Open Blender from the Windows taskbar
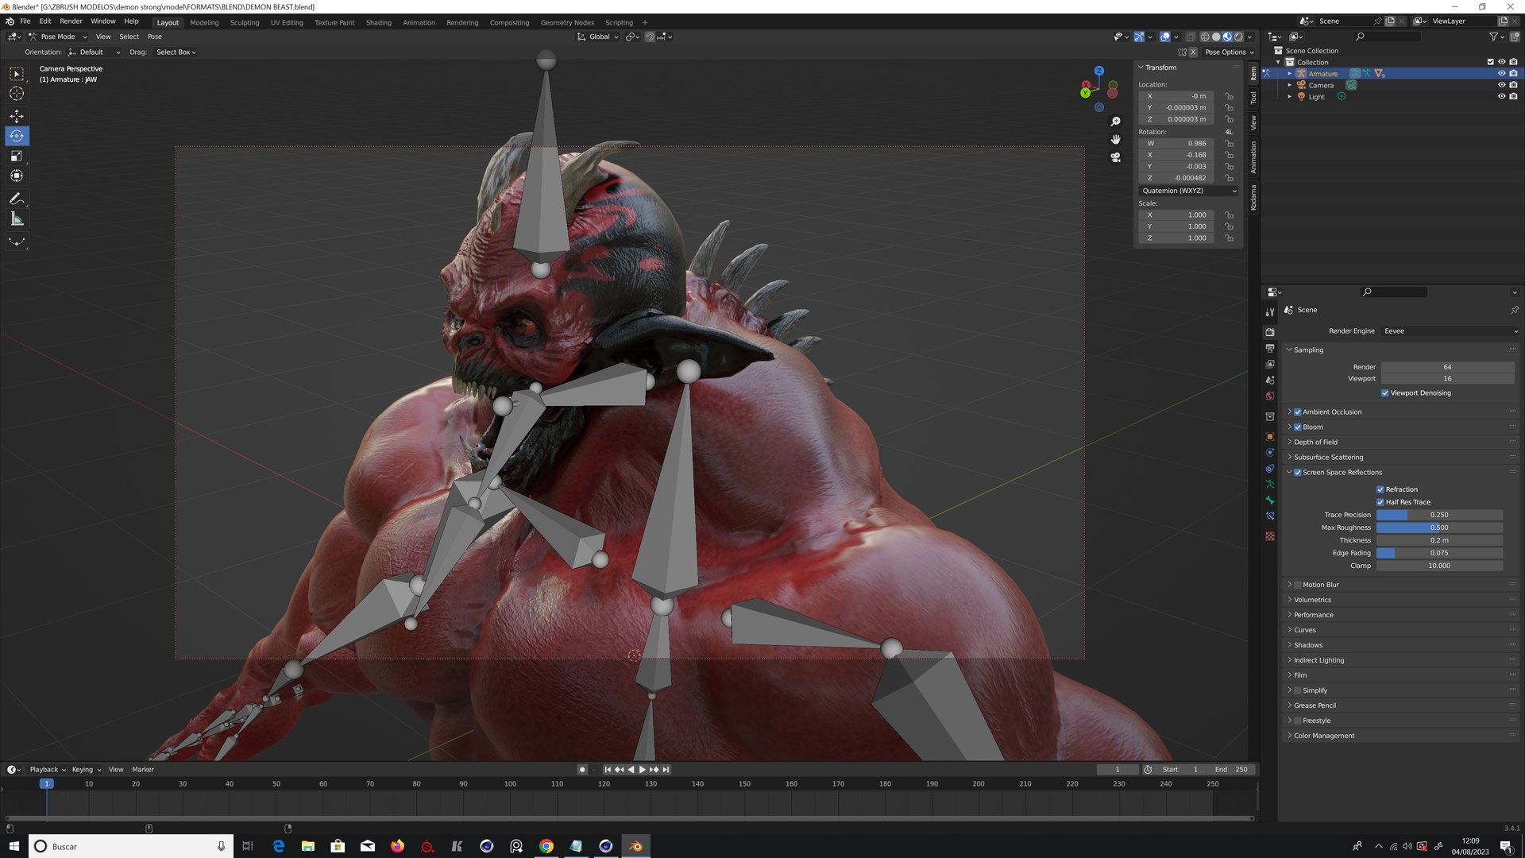 coord(635,846)
